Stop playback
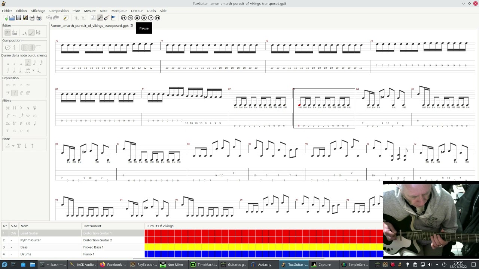Screen dimensions: 479x269 [x=137, y=18]
